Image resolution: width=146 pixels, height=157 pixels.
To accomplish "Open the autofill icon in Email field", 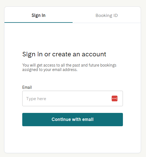I will click(x=115, y=98).
